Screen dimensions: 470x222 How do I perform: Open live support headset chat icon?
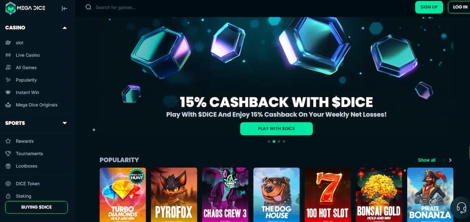pyautogui.click(x=461, y=207)
